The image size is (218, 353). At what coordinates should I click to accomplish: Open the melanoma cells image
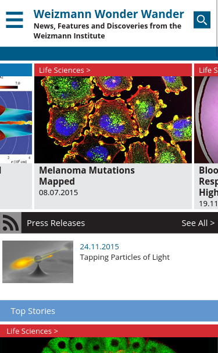click(x=113, y=120)
